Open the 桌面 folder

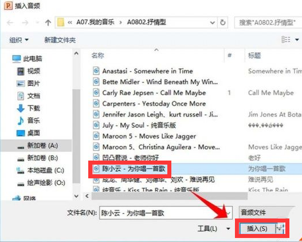pos(28,133)
